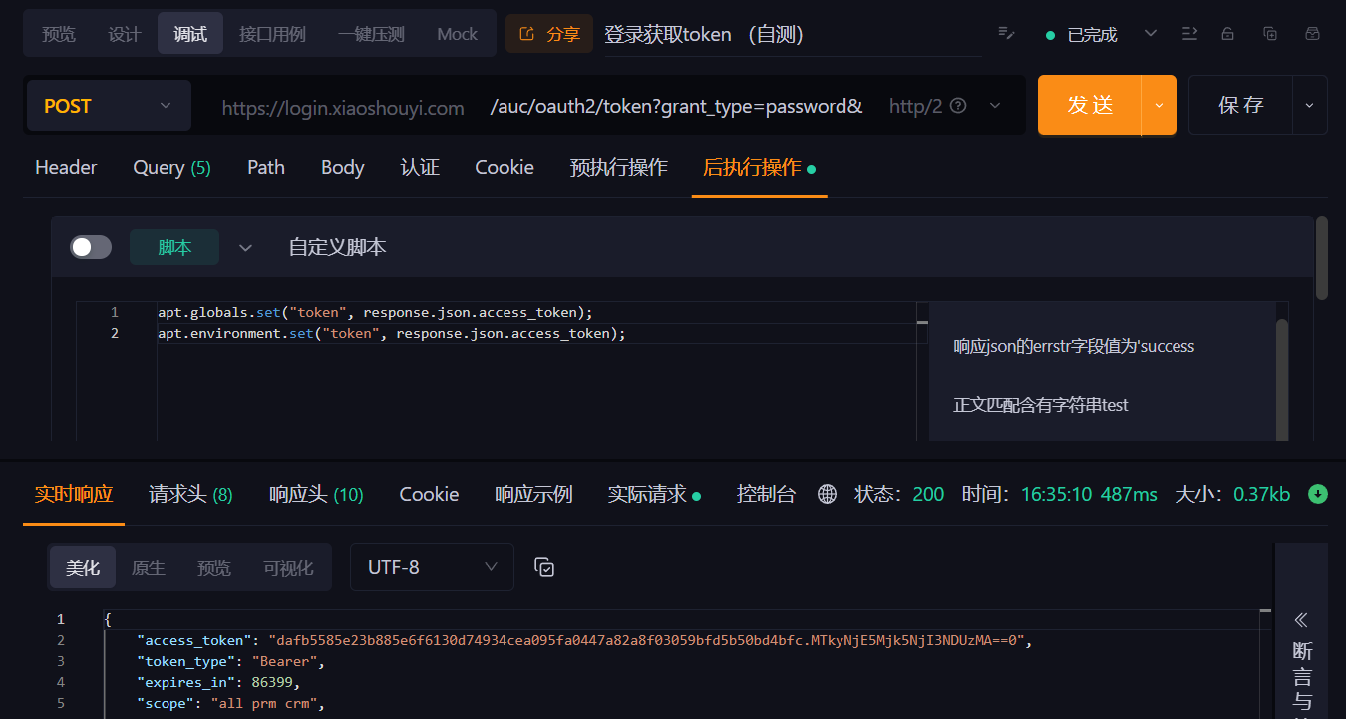Click the duplicate request icon

1270,33
